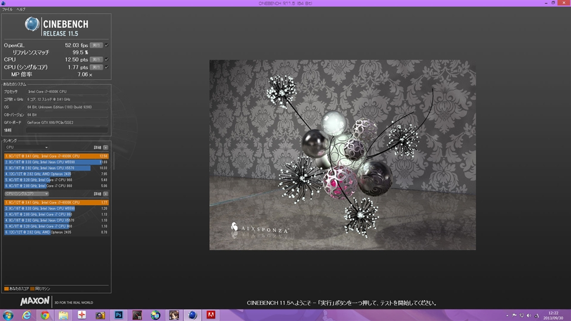Viewport: 571px width, 321px height.
Task: Open File Explorer folder icon in taskbar
Action: (x=64, y=315)
